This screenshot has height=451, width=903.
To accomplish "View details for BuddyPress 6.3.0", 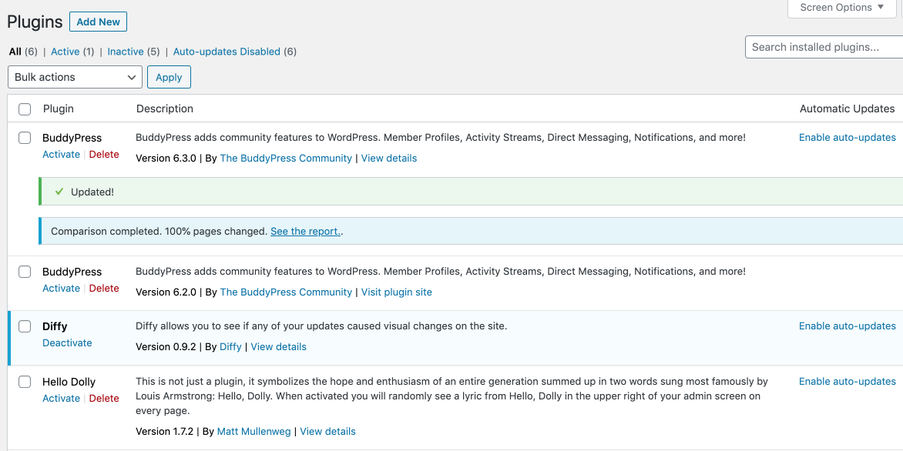I will (x=389, y=159).
